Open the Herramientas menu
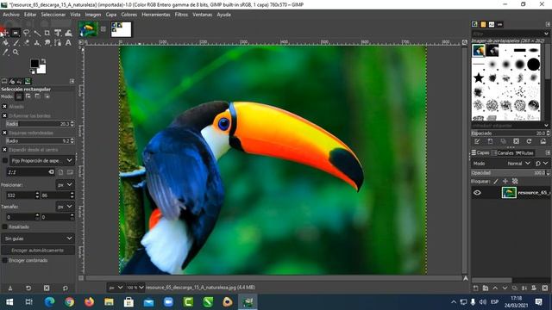 pos(155,15)
